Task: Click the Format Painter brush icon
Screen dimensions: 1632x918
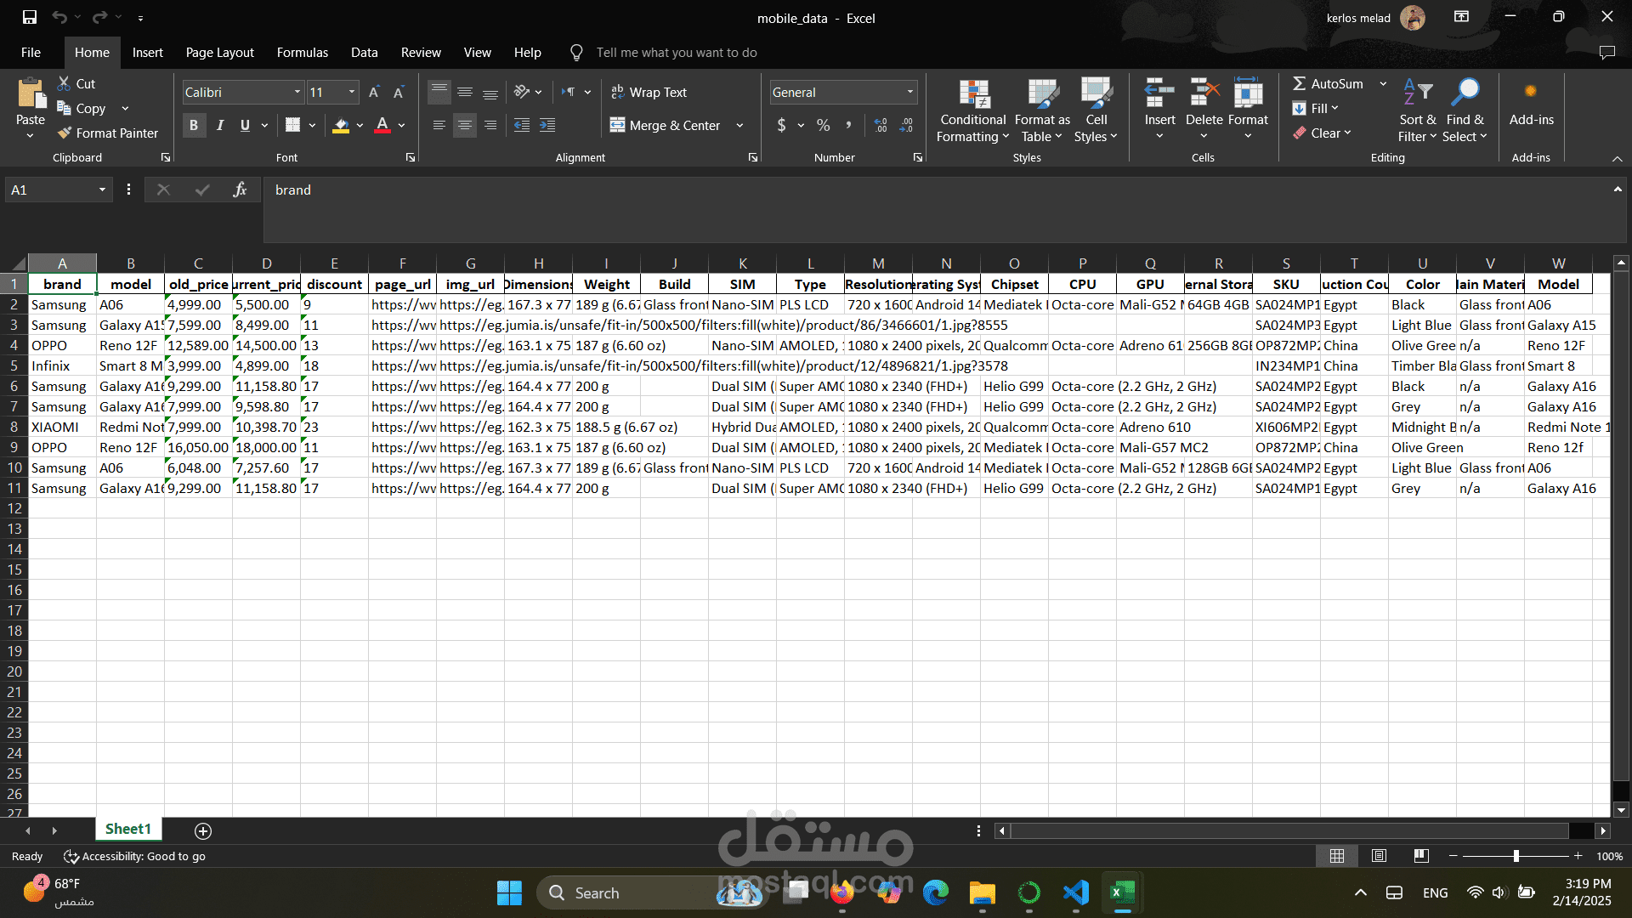Action: click(65, 133)
